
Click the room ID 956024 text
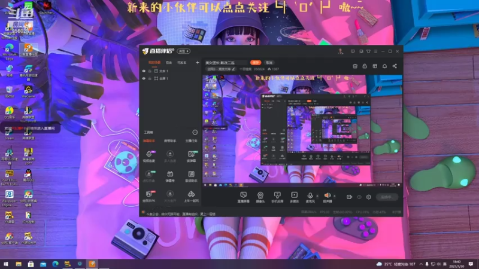pos(259,69)
